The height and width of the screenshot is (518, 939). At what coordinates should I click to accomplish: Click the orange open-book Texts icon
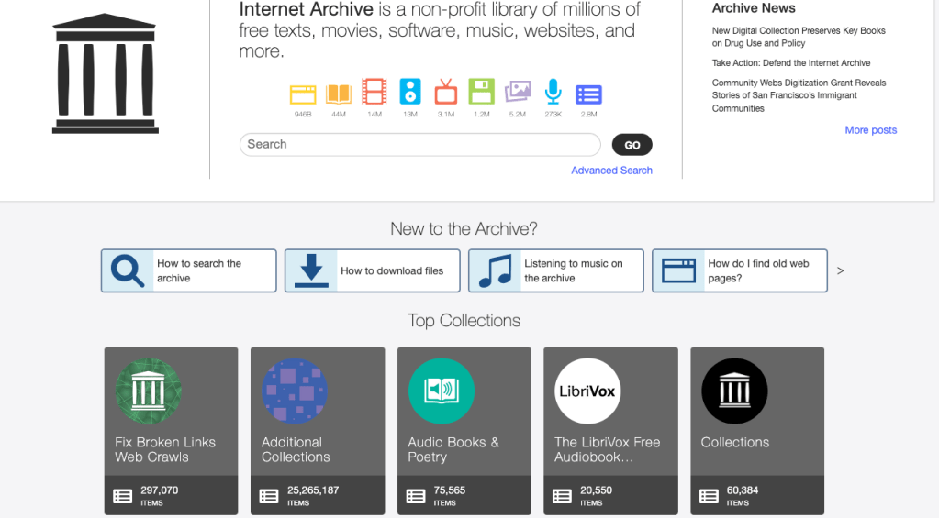(x=339, y=93)
